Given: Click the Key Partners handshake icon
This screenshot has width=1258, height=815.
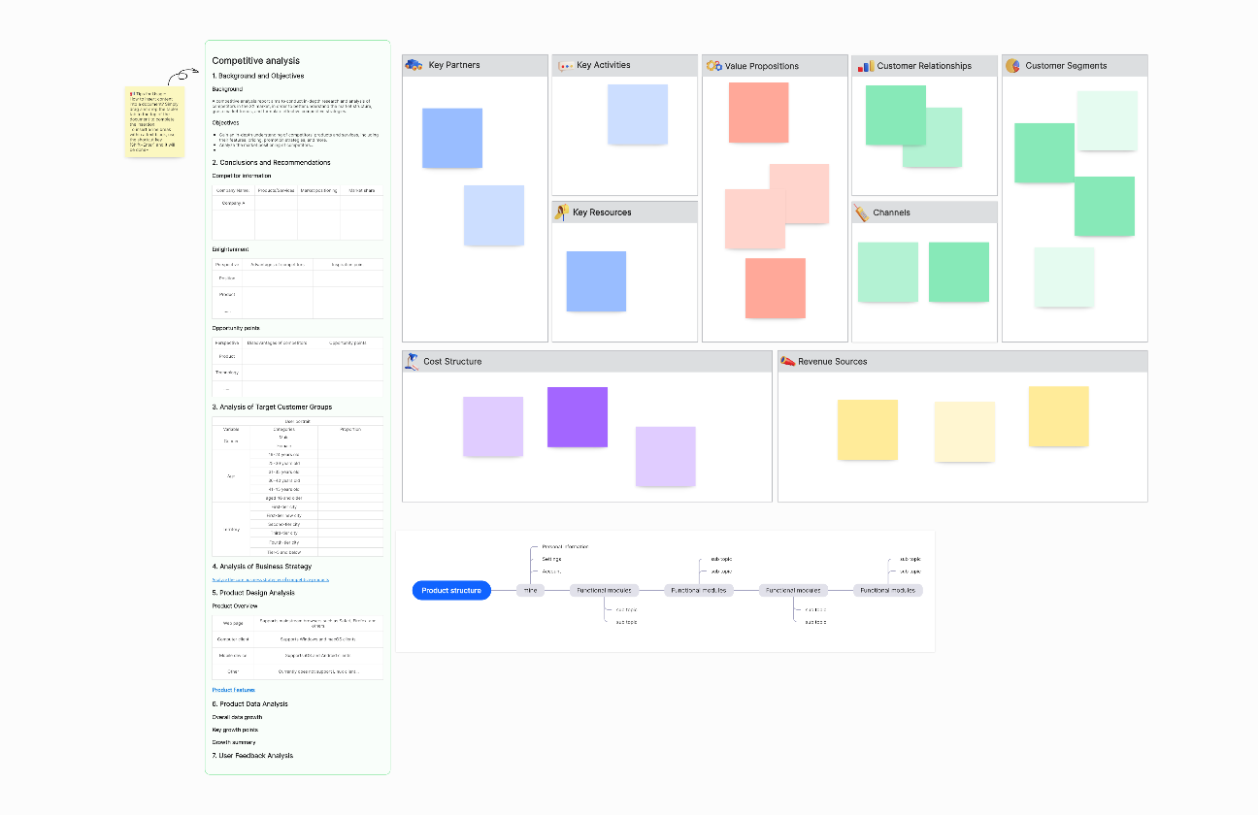Looking at the screenshot, I should point(414,65).
